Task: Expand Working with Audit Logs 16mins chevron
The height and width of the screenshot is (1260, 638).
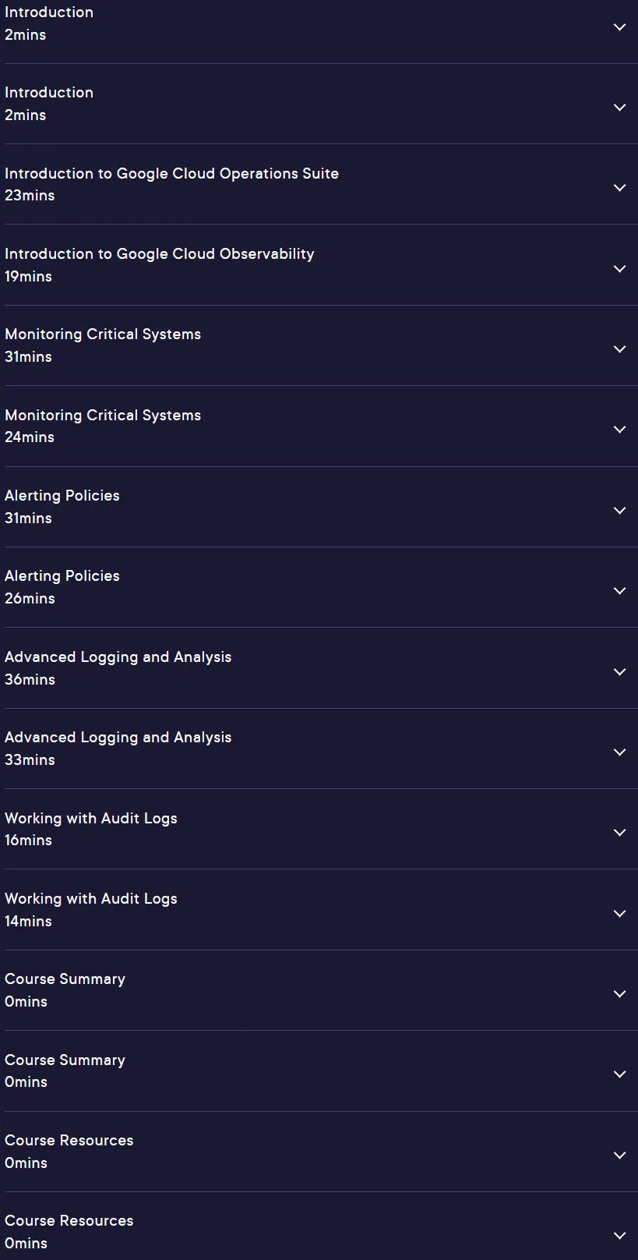Action: (x=619, y=833)
